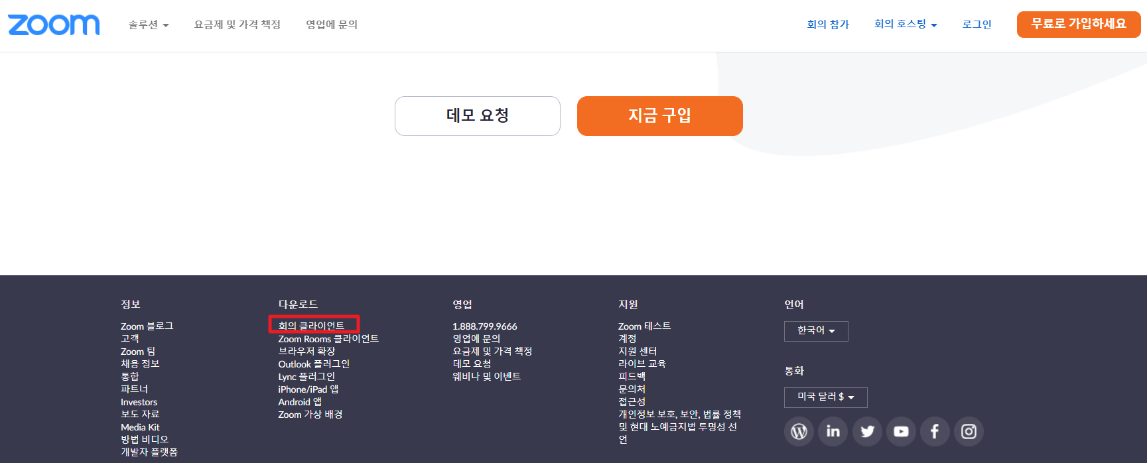
Task: Open the Android 앱 link
Action: 300,401
